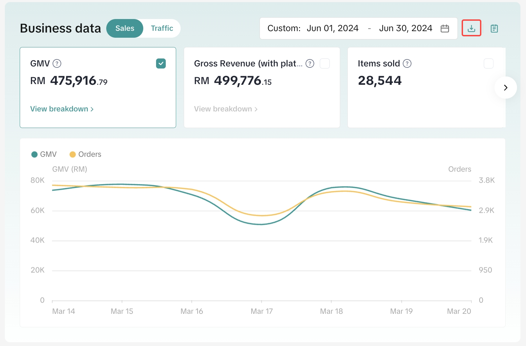Image resolution: width=526 pixels, height=346 pixels.
Task: Switch to the Traffic tab
Action: (162, 28)
